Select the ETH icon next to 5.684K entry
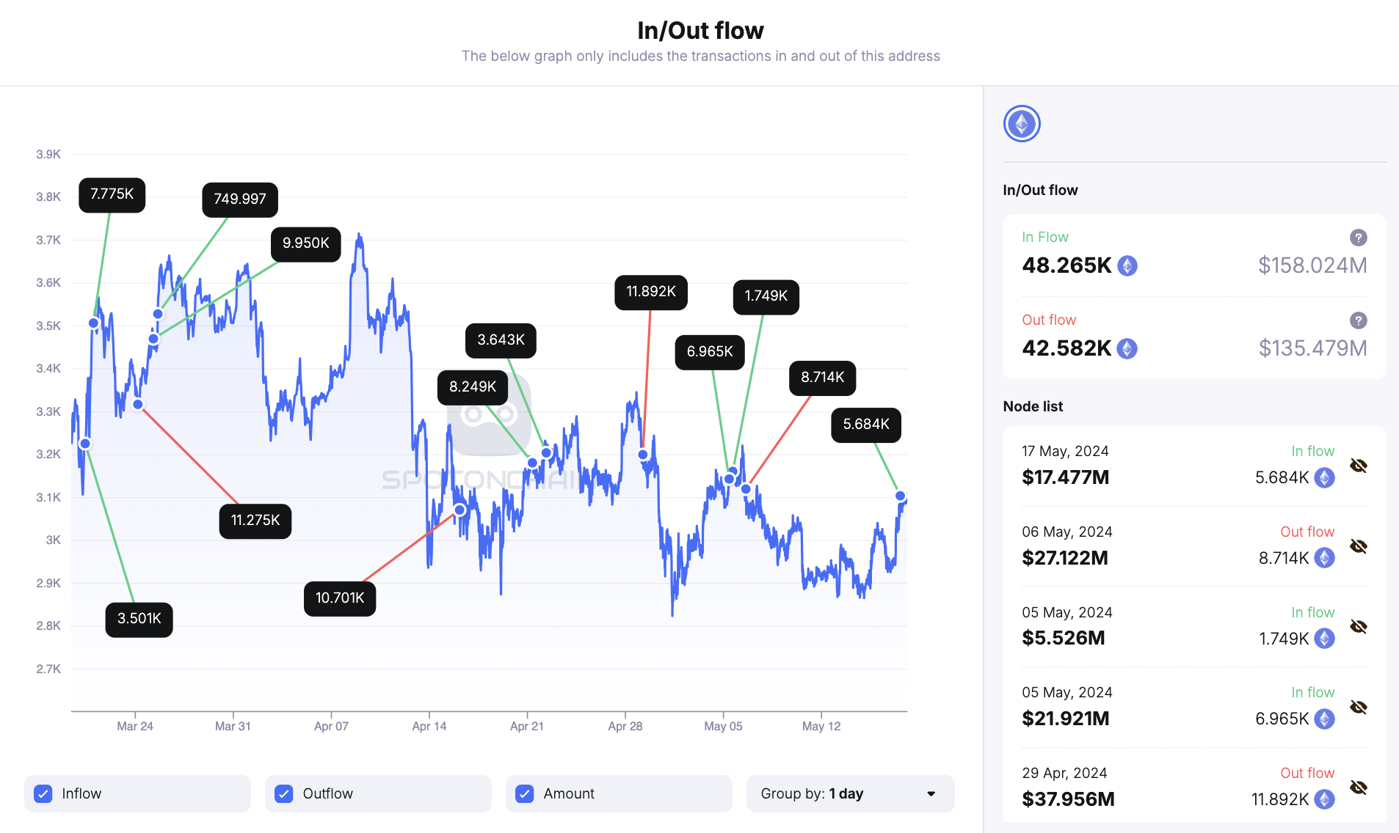 [x=1323, y=477]
